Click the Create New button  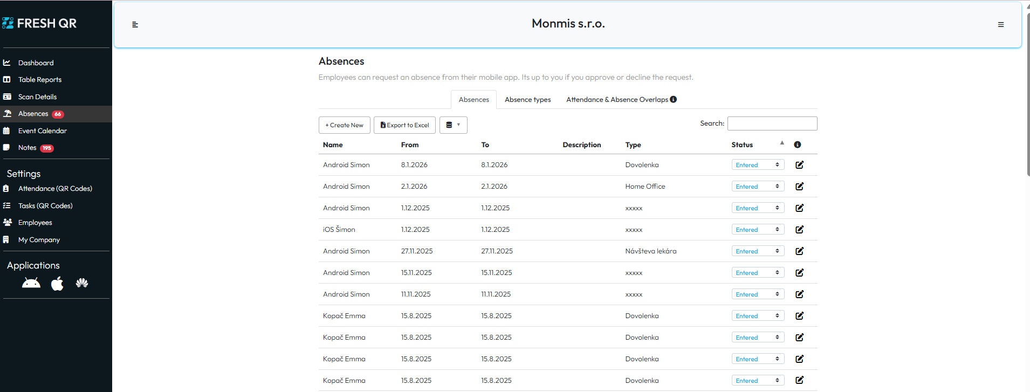coord(344,125)
